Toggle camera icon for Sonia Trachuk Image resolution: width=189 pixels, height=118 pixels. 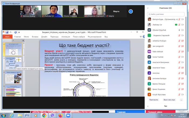click(x=183, y=57)
